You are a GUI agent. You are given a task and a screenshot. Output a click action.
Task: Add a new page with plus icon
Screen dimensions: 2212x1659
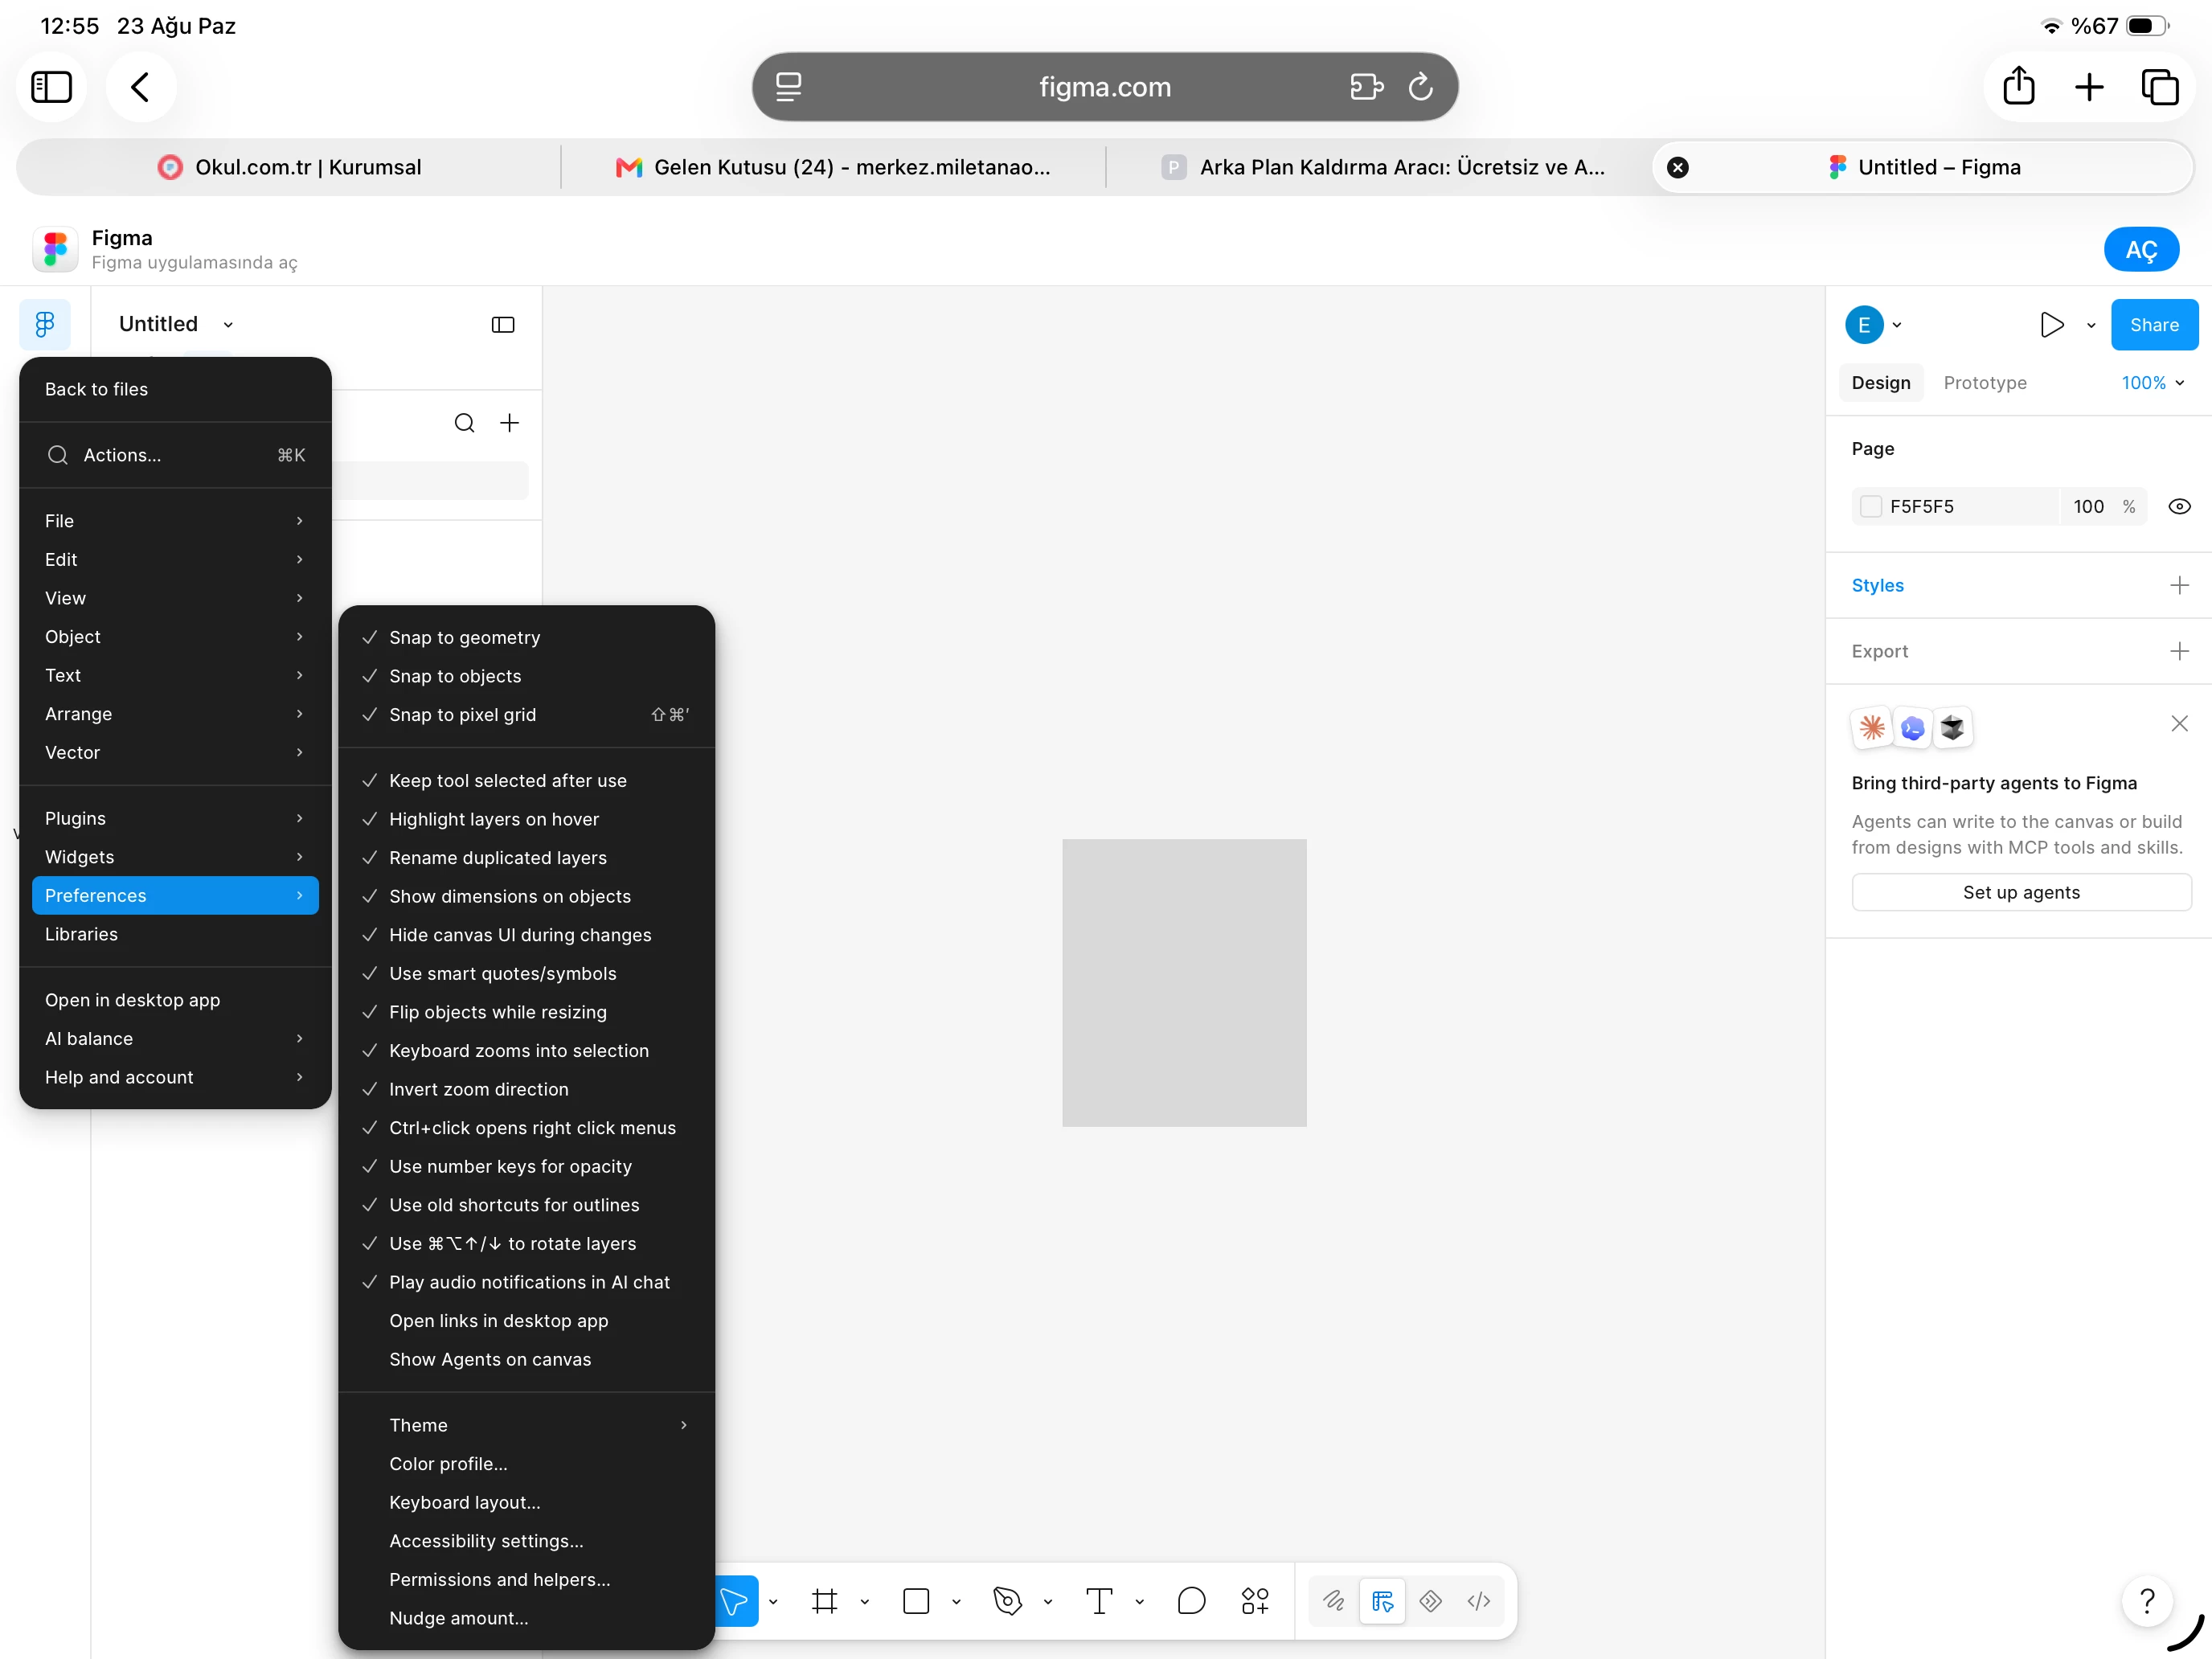coord(510,423)
